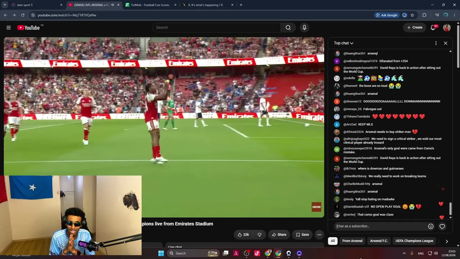Send a heart reaction in chat
460x259 pixels.
click(x=442, y=226)
